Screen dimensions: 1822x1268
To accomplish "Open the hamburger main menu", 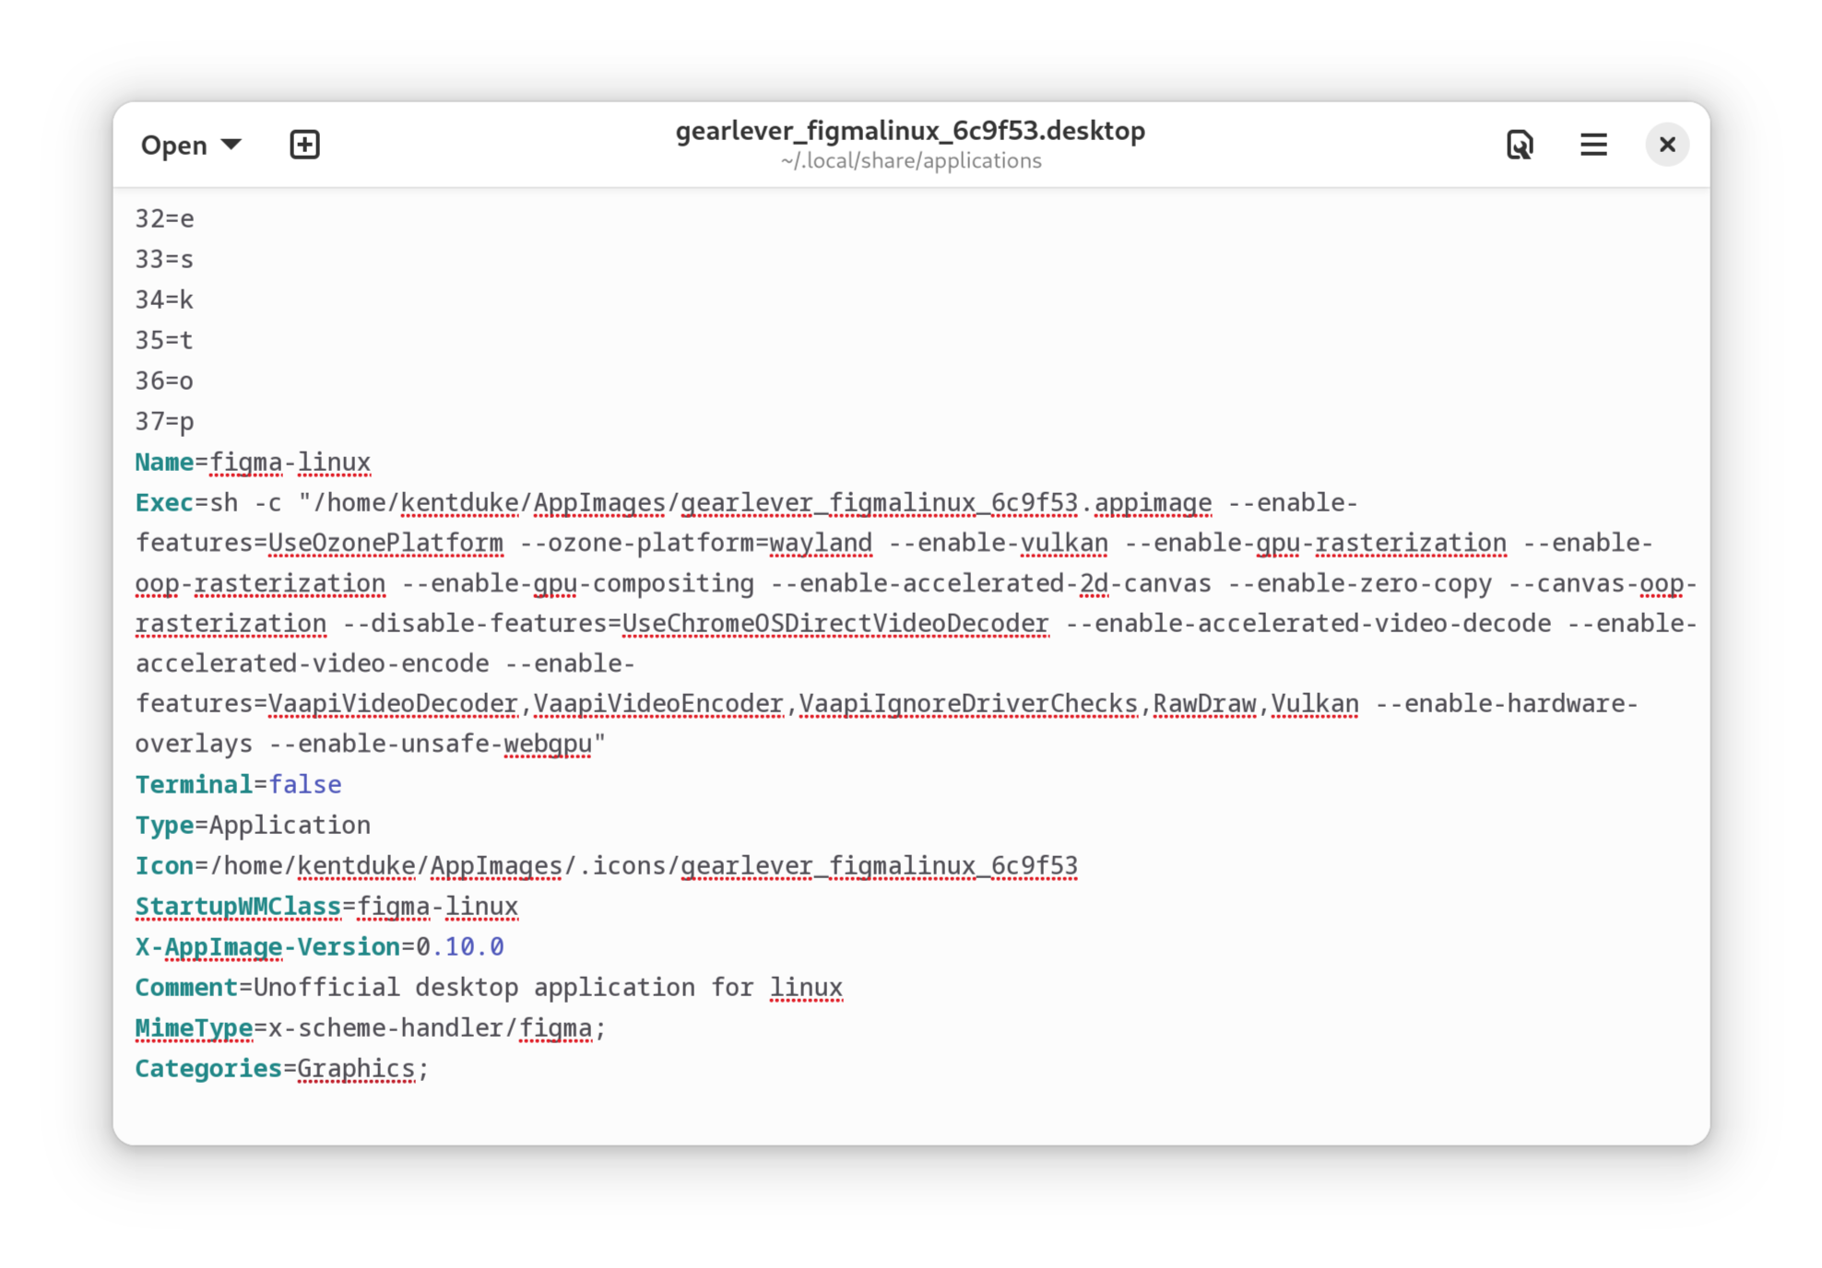I will click(1593, 145).
